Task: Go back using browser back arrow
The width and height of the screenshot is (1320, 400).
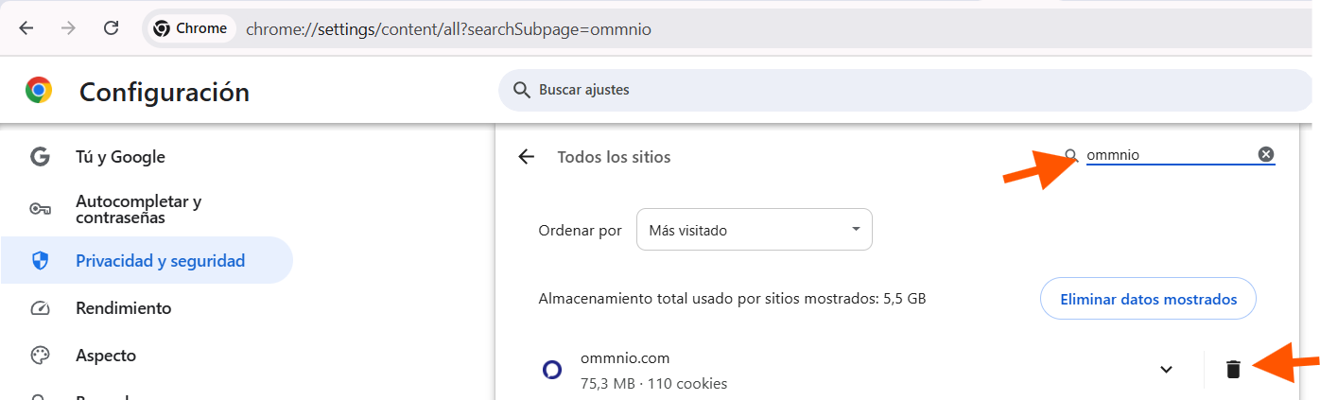Action: pyautogui.click(x=26, y=28)
